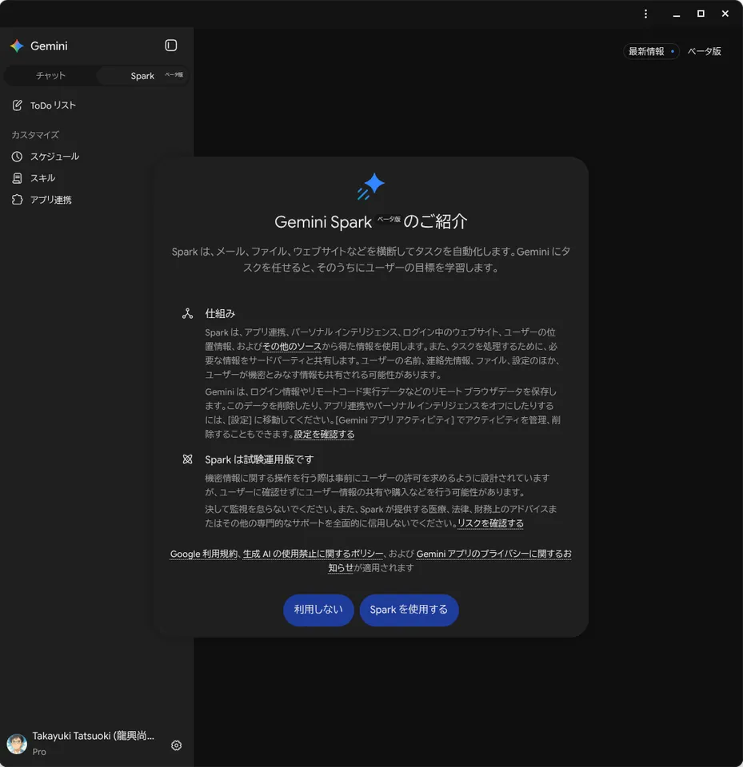The image size is (743, 767).
Task: Open the リスクを確認する link
Action: pos(490,523)
